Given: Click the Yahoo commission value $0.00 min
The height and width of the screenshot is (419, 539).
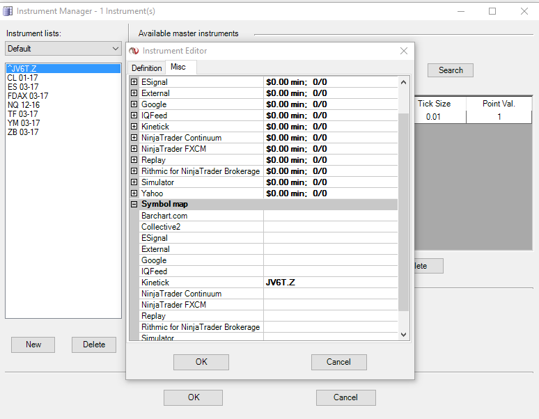Looking at the screenshot, I should [331, 193].
